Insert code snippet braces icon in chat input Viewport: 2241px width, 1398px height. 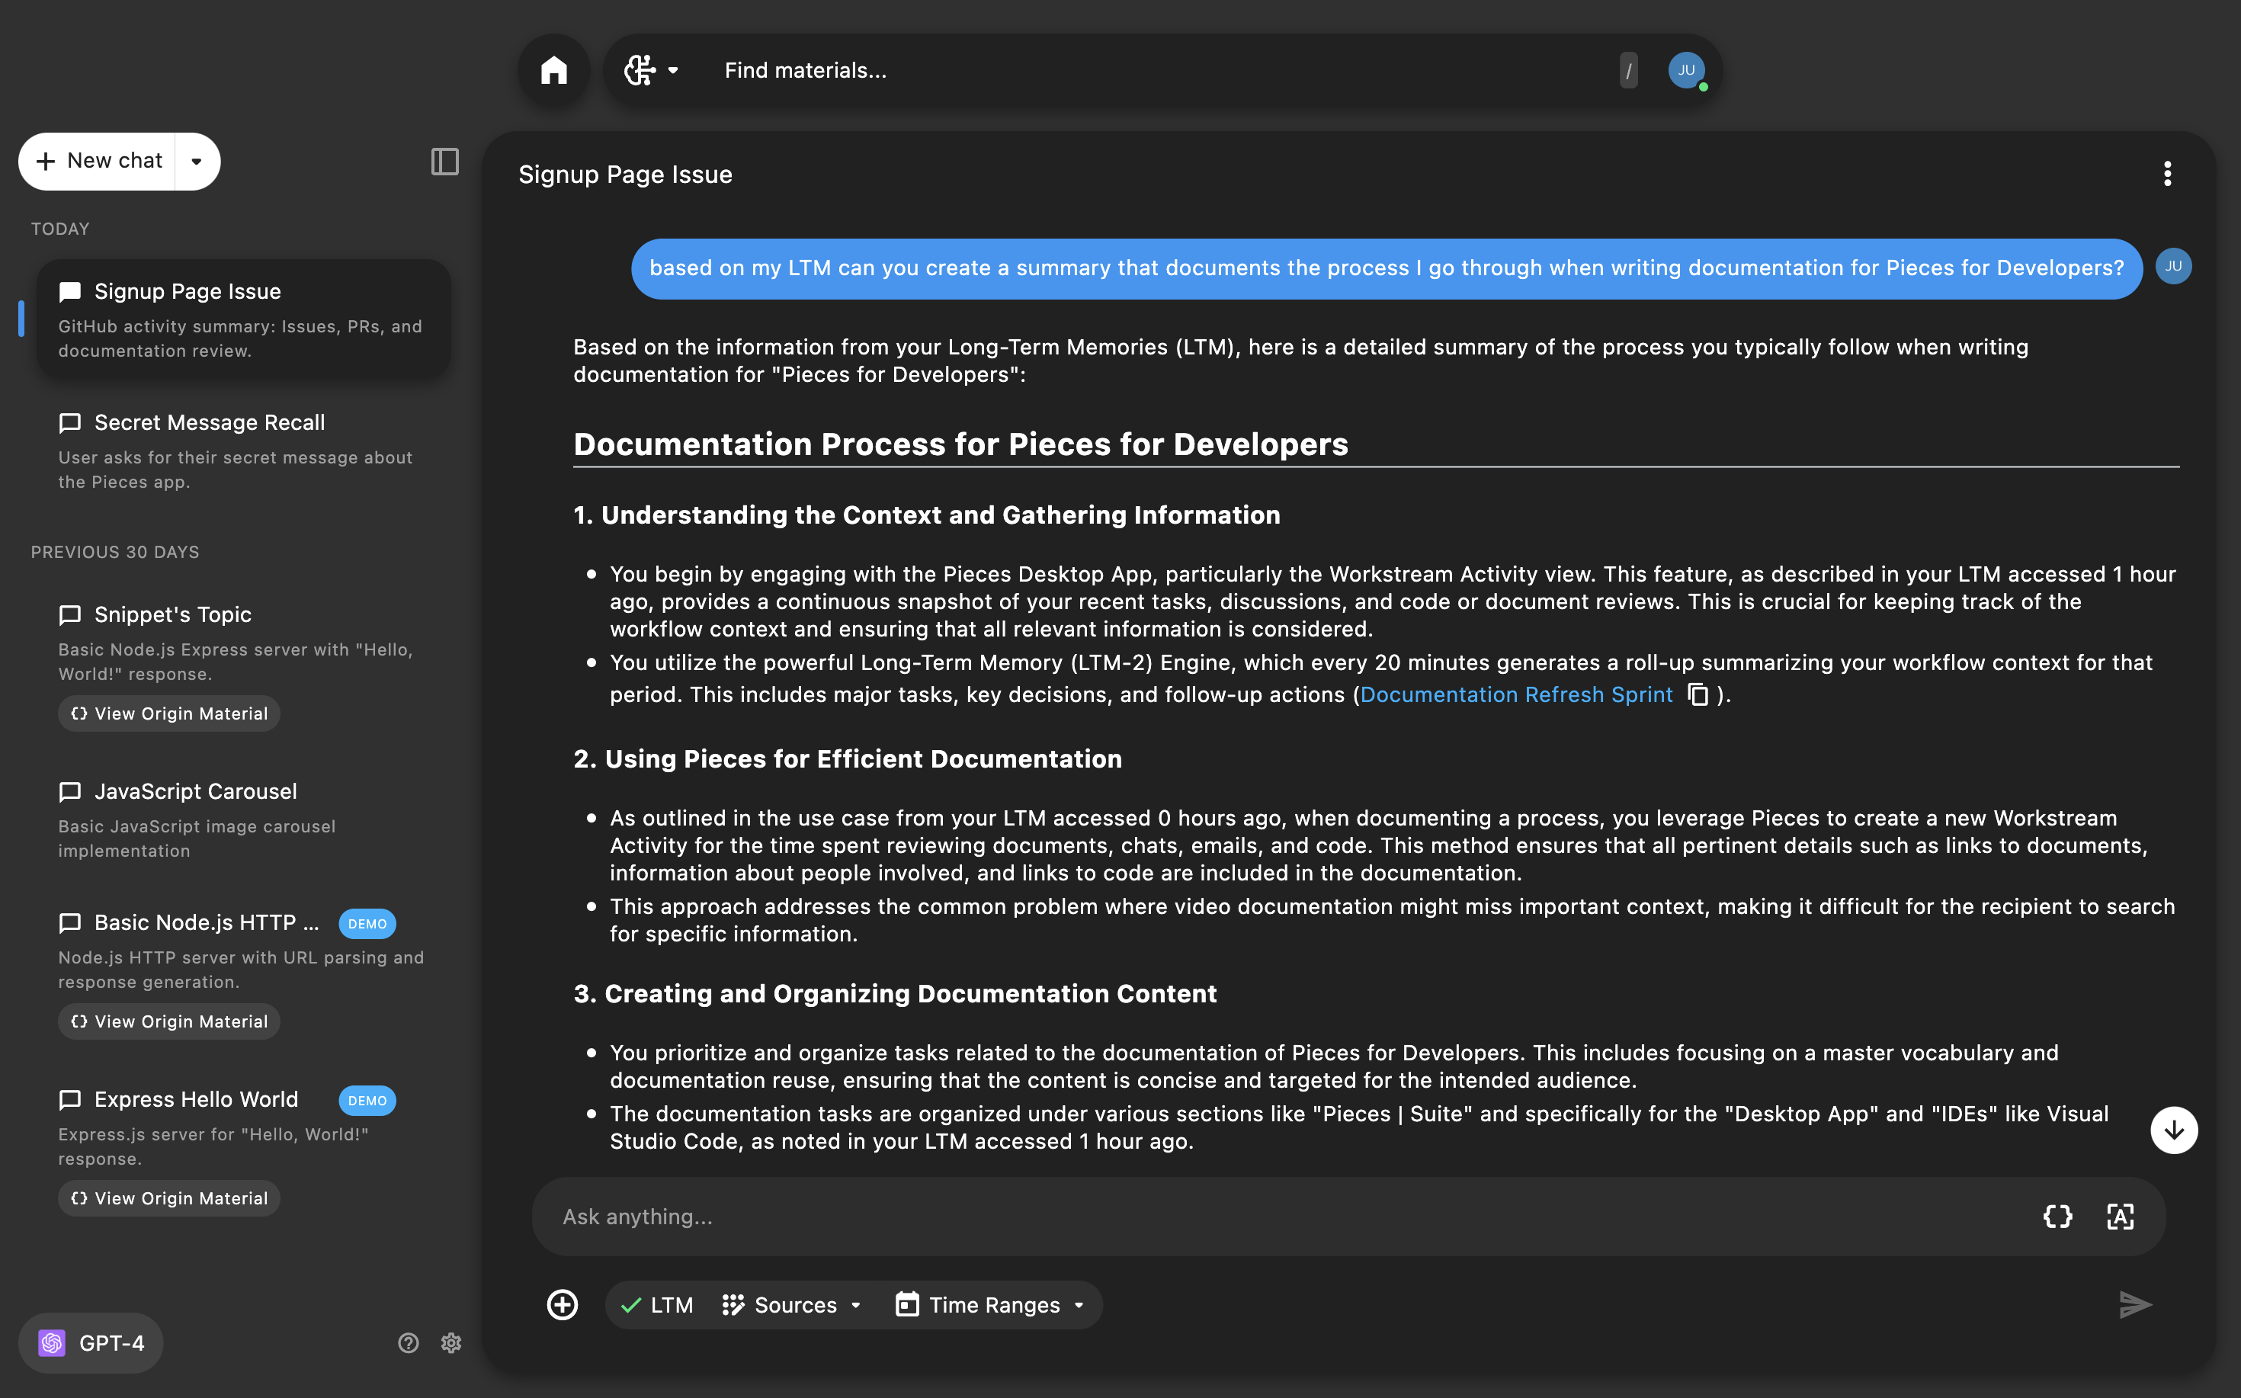(x=2057, y=1217)
